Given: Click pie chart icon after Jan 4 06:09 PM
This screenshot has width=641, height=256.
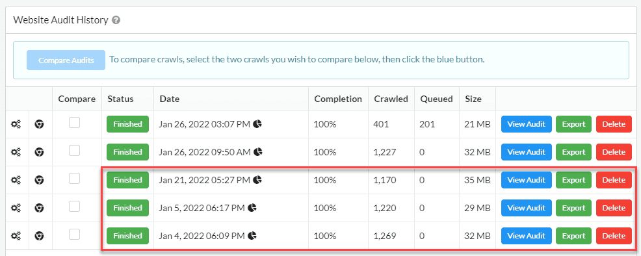Looking at the screenshot, I should [x=253, y=236].
